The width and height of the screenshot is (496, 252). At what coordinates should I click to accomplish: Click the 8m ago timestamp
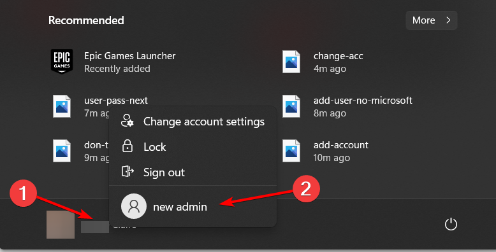pos(330,113)
